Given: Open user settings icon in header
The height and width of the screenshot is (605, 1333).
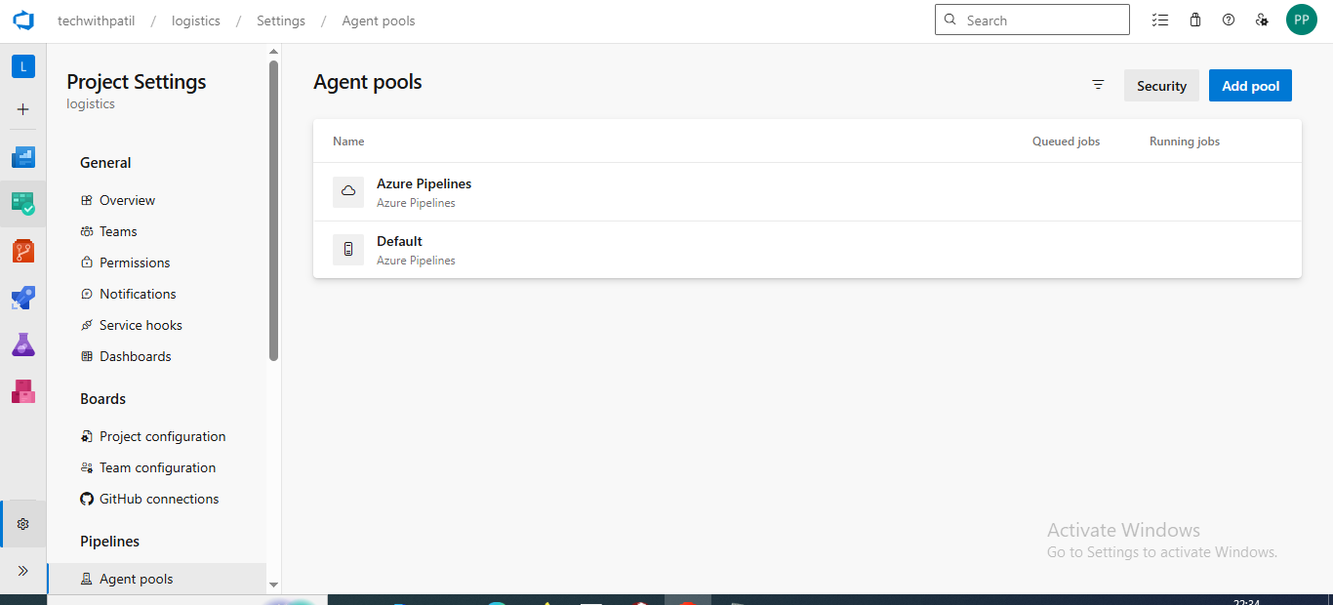Looking at the screenshot, I should click(x=1262, y=20).
